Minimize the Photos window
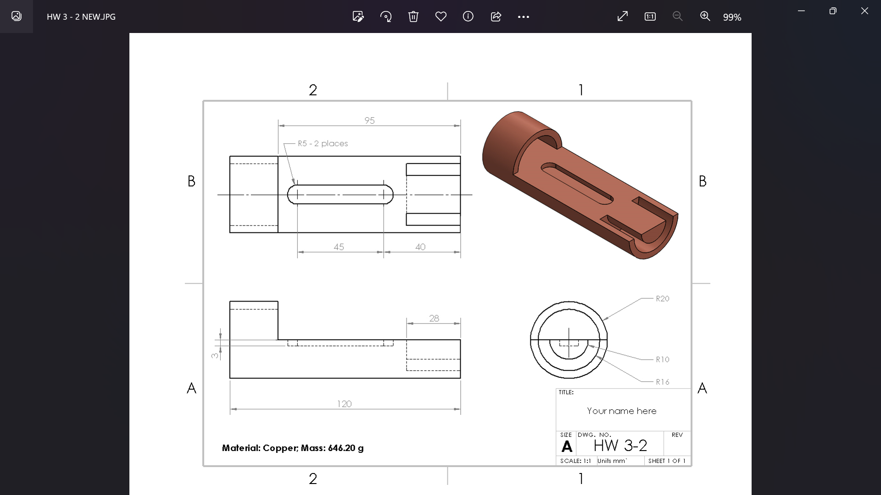The image size is (881, 495). click(802, 11)
